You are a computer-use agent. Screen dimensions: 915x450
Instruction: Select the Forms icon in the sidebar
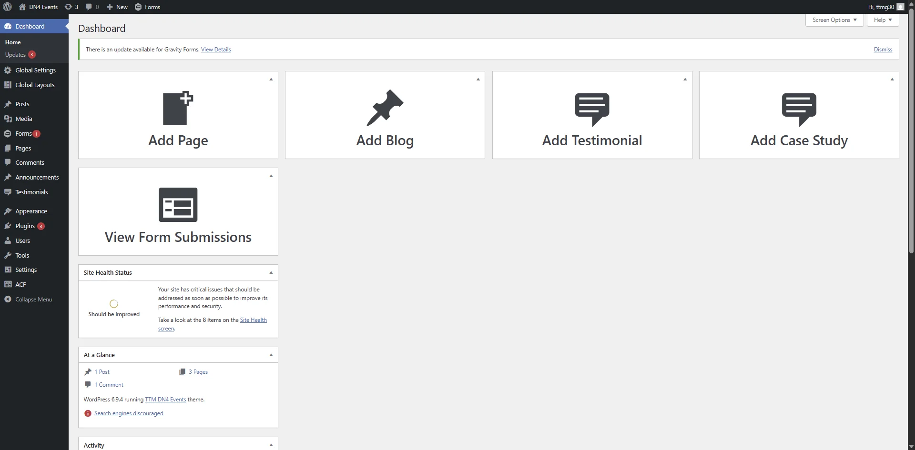pyautogui.click(x=8, y=133)
